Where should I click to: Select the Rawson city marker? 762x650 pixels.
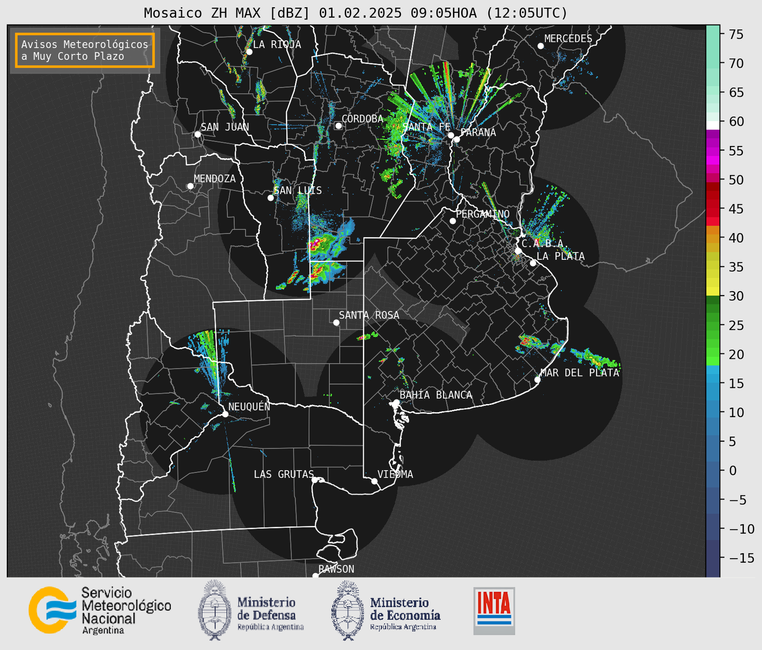[315, 575]
